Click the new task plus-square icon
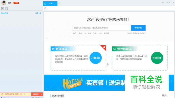The width and height of the screenshot is (175, 98). [x=3, y=9]
